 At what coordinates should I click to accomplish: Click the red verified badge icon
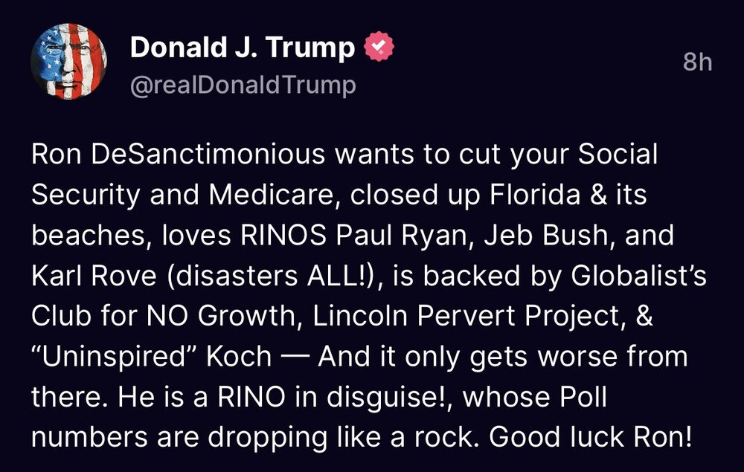pos(378,48)
